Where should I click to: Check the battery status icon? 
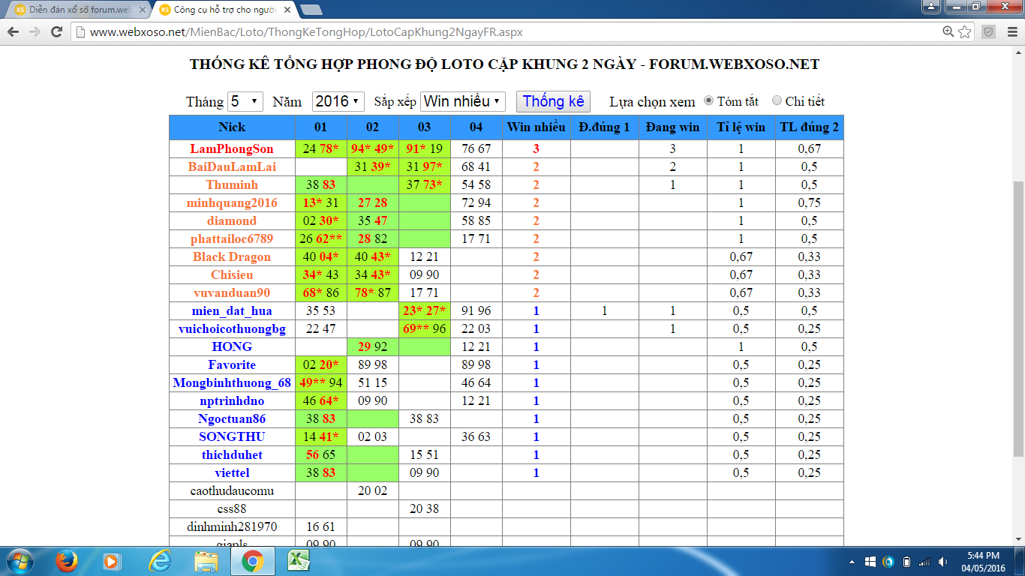point(906,562)
